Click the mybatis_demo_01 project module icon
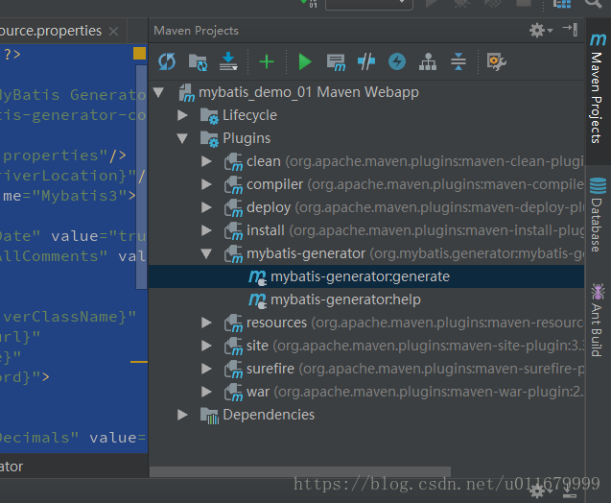 coord(187,93)
